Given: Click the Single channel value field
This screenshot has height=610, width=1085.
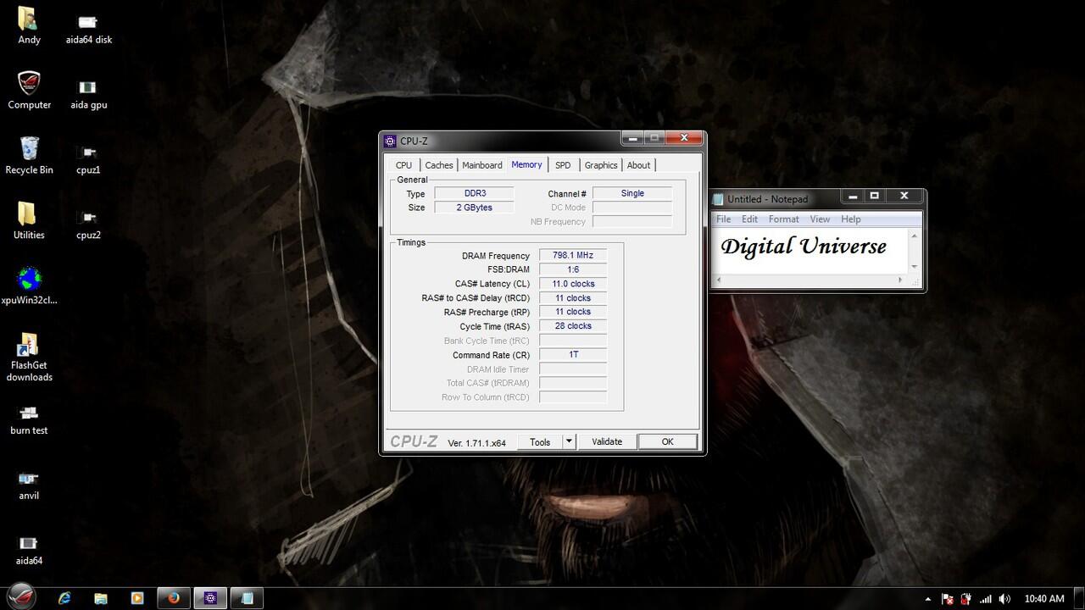Looking at the screenshot, I should 632,193.
